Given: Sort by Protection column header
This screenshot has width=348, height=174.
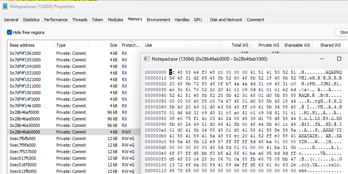Looking at the screenshot, I should (131, 45).
